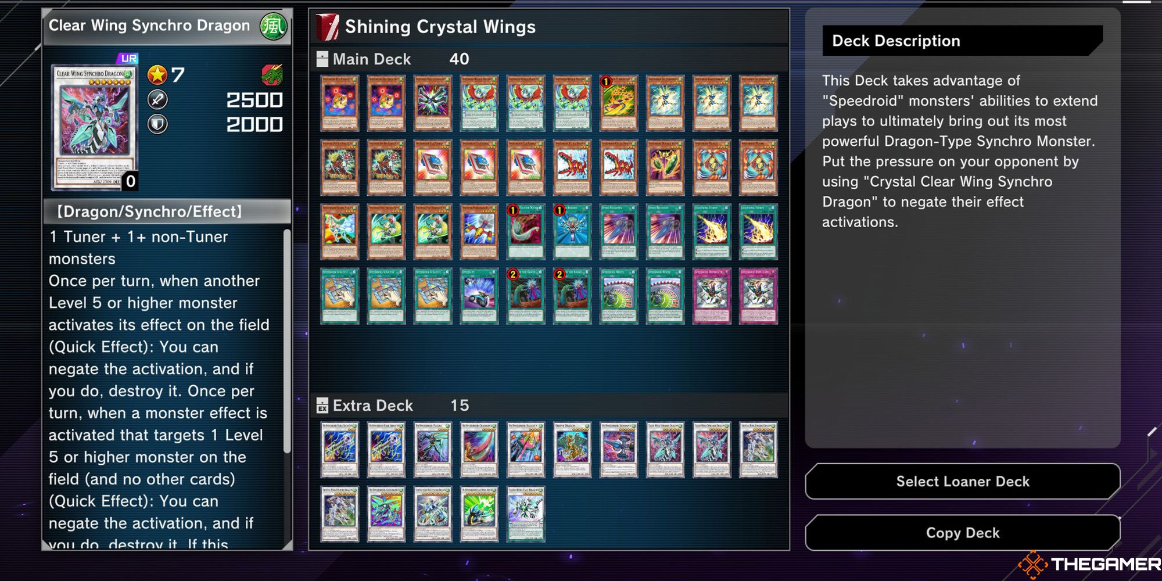The image size is (1162, 581).
Task: Click the Copy Deck button
Action: coord(962,532)
